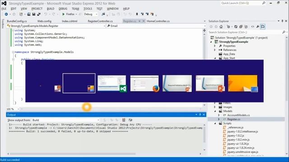Click the Save All toolbar icon
289x162 pixels.
coord(39,14)
